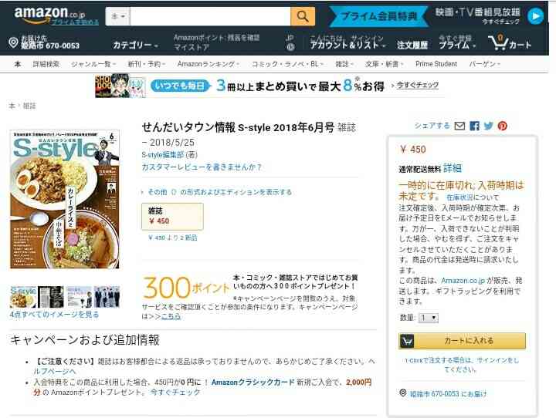556x418 pixels.
Task: Expand その他の形式およびエディション link
Action: (x=217, y=192)
